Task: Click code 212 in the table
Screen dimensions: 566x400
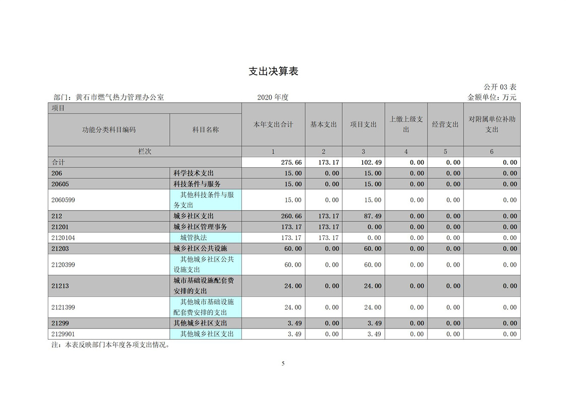Action: 57,216
